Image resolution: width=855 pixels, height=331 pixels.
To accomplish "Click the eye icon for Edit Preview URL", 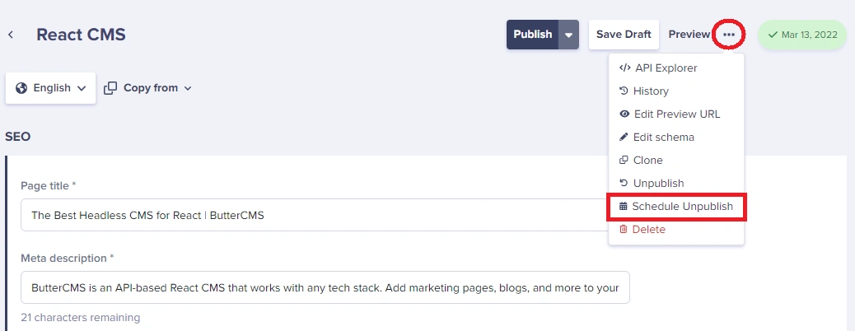I will [624, 114].
